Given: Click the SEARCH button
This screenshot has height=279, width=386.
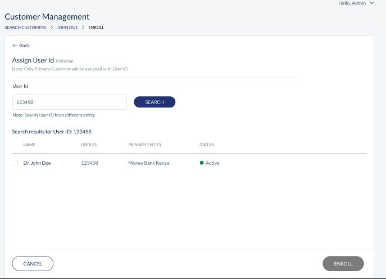Looking at the screenshot, I should (155, 102).
